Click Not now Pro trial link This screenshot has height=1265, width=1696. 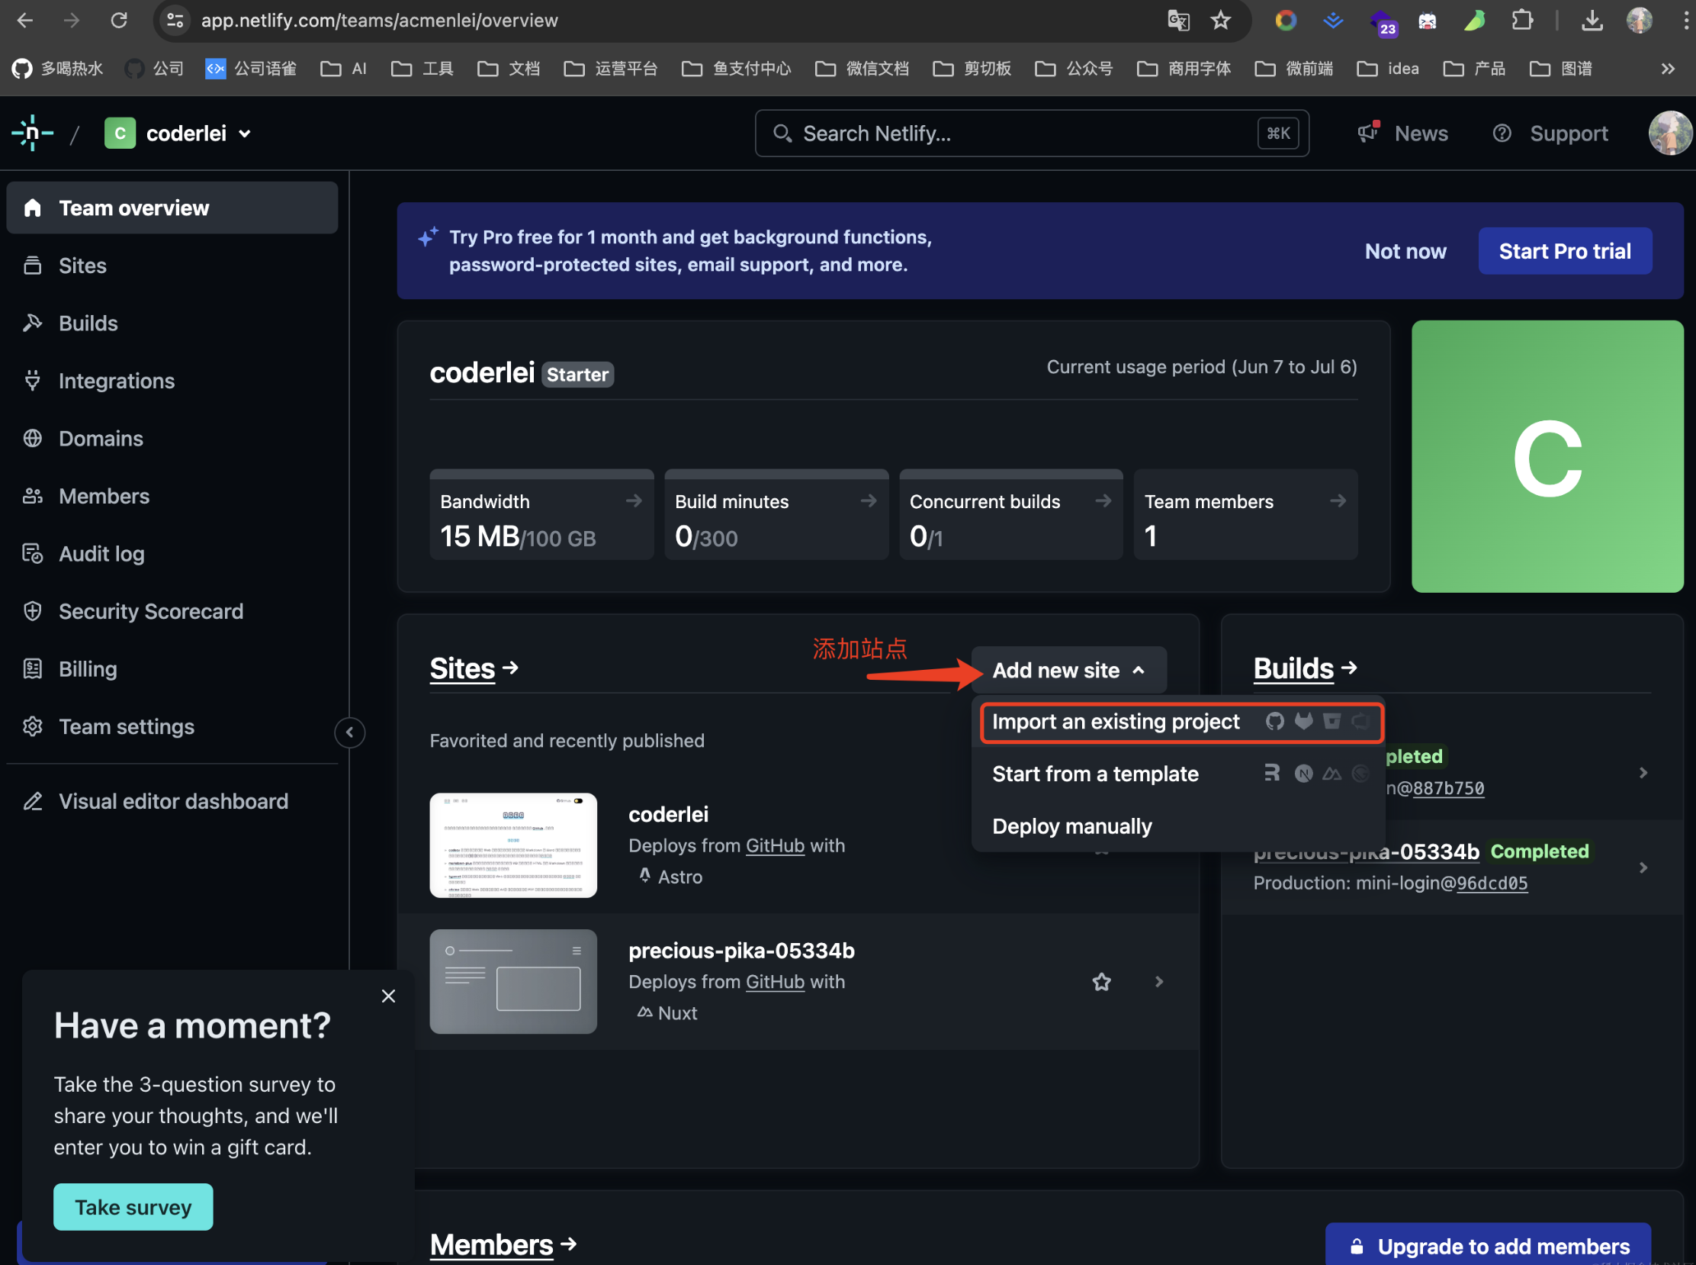click(x=1406, y=249)
